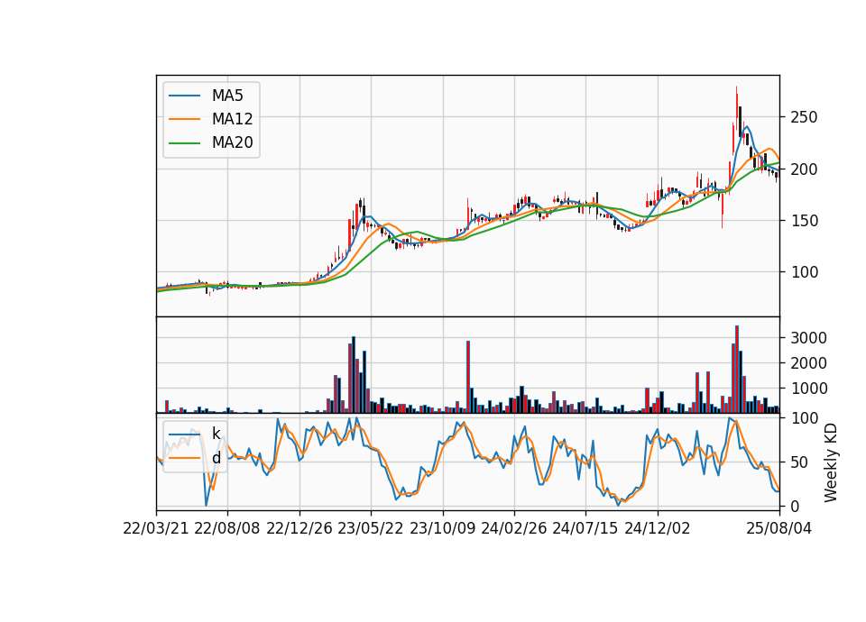
Task: Click the MA20 legend label
Action: pos(232,142)
